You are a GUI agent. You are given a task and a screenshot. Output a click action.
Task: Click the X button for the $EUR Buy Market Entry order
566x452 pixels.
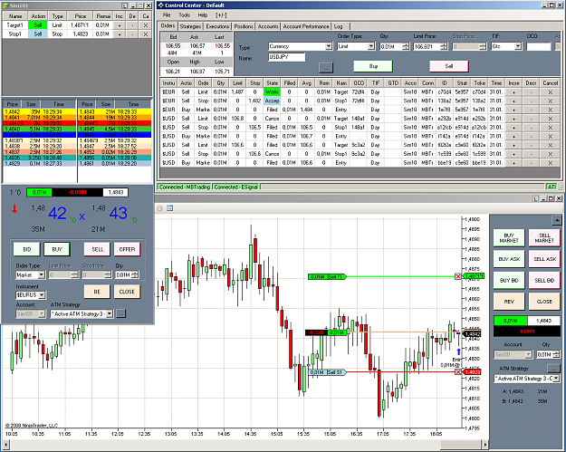pyautogui.click(x=550, y=110)
